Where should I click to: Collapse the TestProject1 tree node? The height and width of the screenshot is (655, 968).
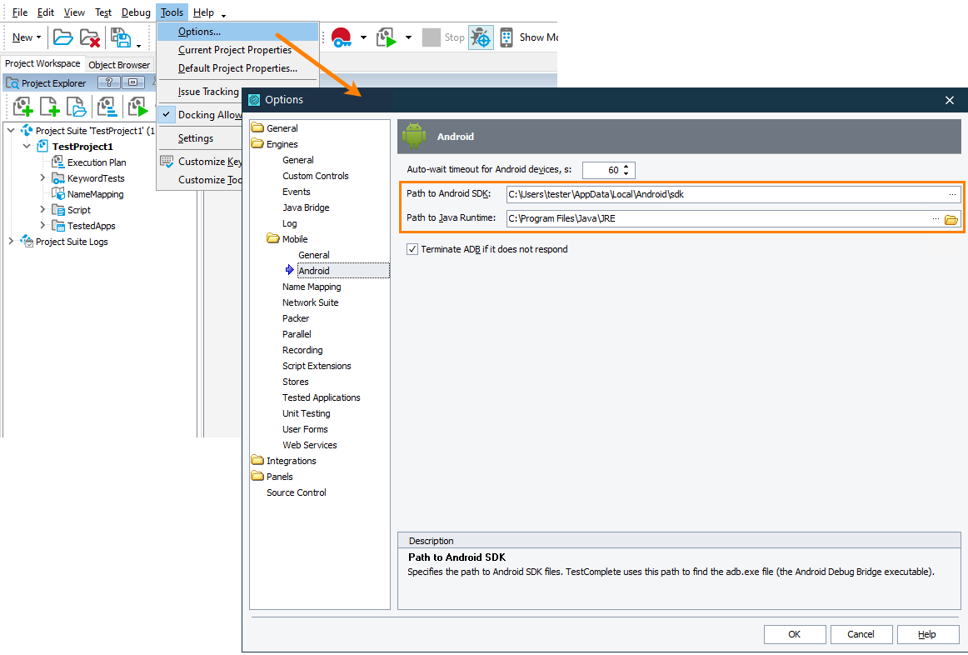click(x=27, y=147)
